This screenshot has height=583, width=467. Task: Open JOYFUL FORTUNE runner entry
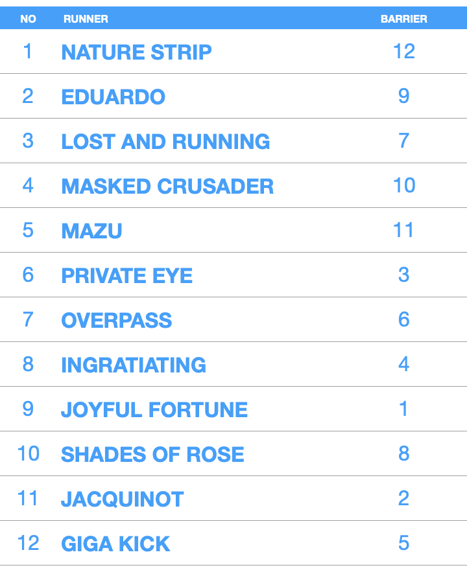click(154, 410)
